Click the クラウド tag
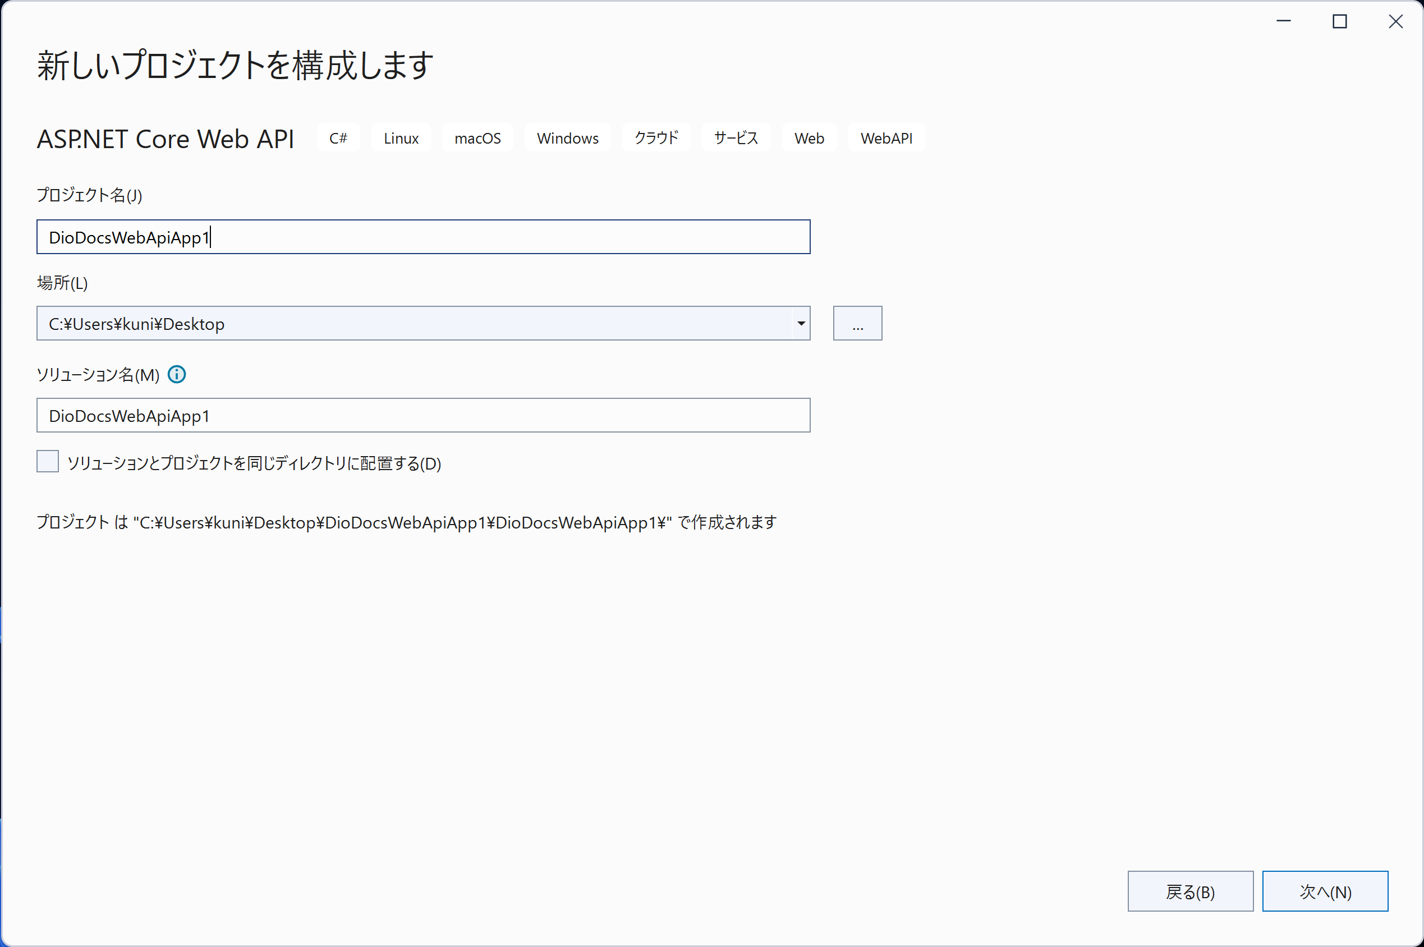Image resolution: width=1424 pixels, height=947 pixels. [656, 137]
